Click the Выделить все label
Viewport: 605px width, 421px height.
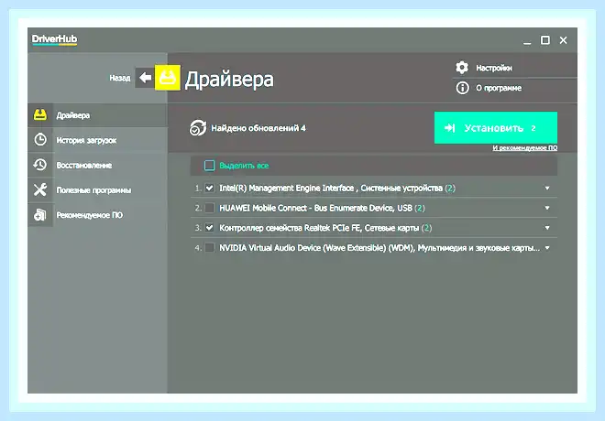244,166
